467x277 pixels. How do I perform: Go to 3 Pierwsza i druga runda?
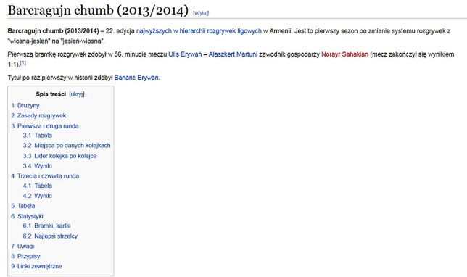tap(45, 126)
